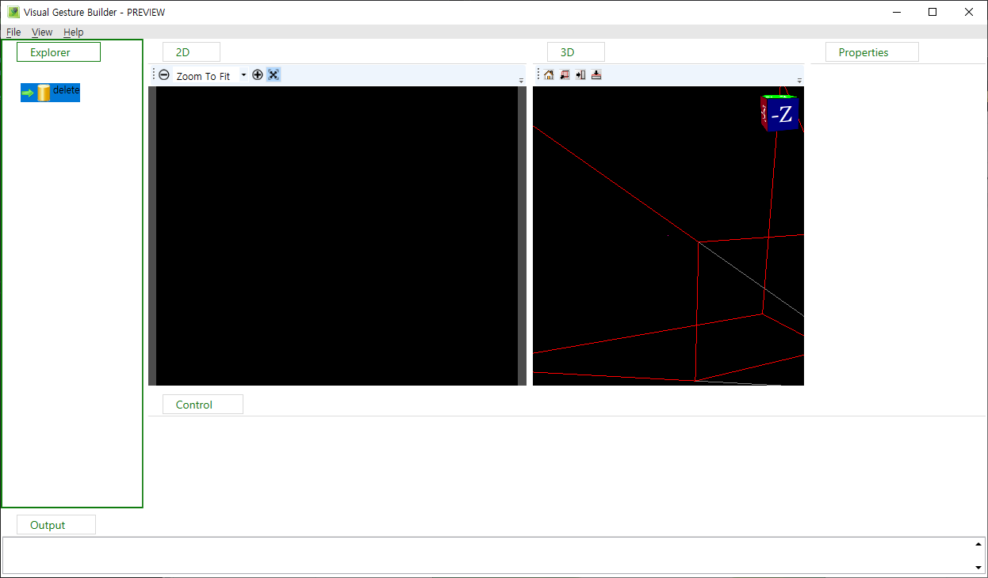Viewport: 988px width, 578px height.
Task: Open the 3D toolbar overflow arrow
Action: 799,81
